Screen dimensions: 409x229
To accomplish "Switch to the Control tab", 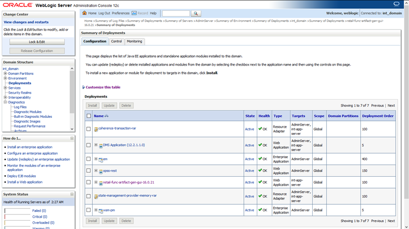I will (x=116, y=41).
